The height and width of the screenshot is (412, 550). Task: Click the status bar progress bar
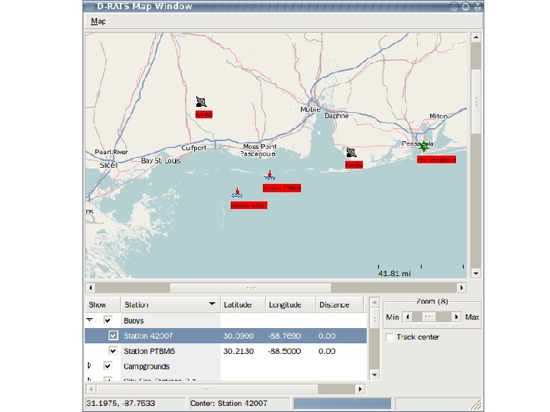(x=342, y=404)
